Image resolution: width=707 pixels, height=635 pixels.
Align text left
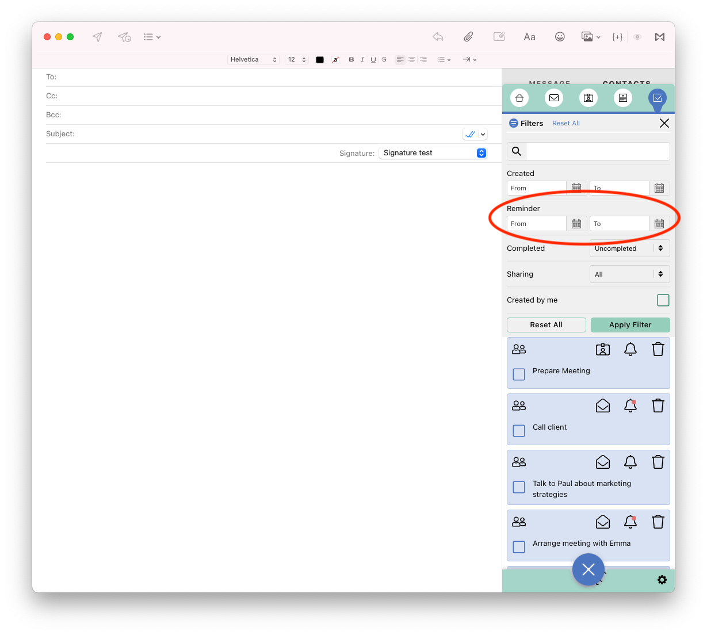coord(400,60)
